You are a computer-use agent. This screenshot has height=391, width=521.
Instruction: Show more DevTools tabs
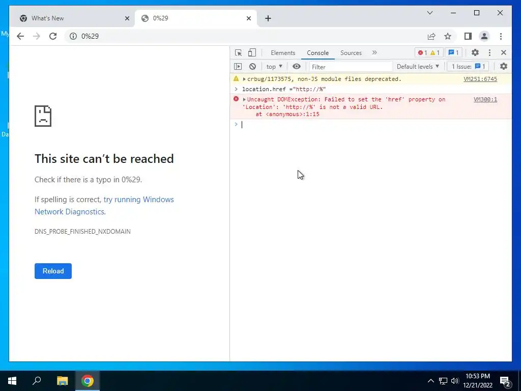[x=374, y=52]
